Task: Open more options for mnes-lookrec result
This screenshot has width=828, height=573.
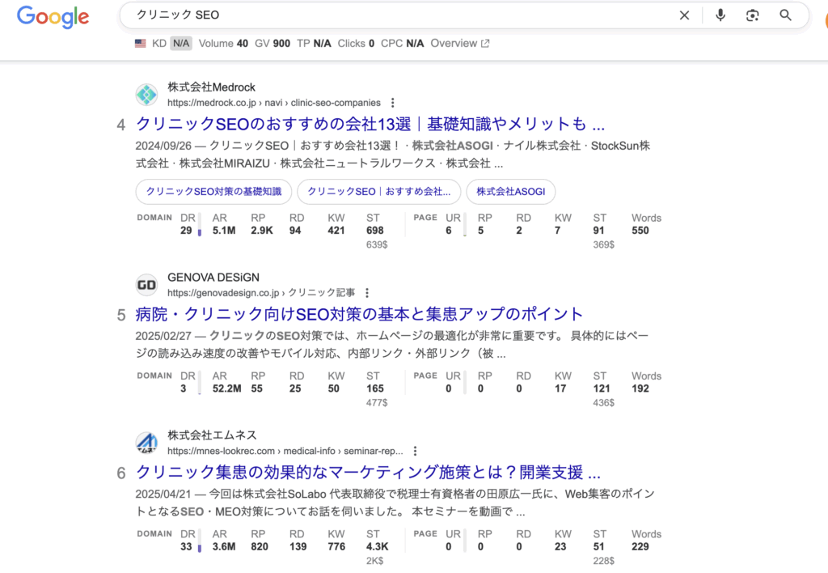Action: (x=415, y=451)
